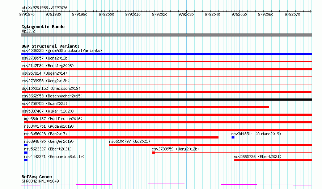Click the nsv4758755 red bar
Viewport: 322px width, 189px height.
145,107
